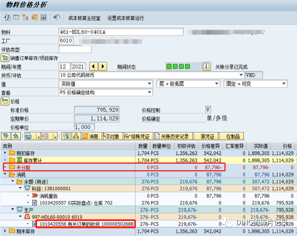The image size is (297, 236).
Task: Open the 查看 dropdown showing PS 价格确定结构
Action: [106, 92]
